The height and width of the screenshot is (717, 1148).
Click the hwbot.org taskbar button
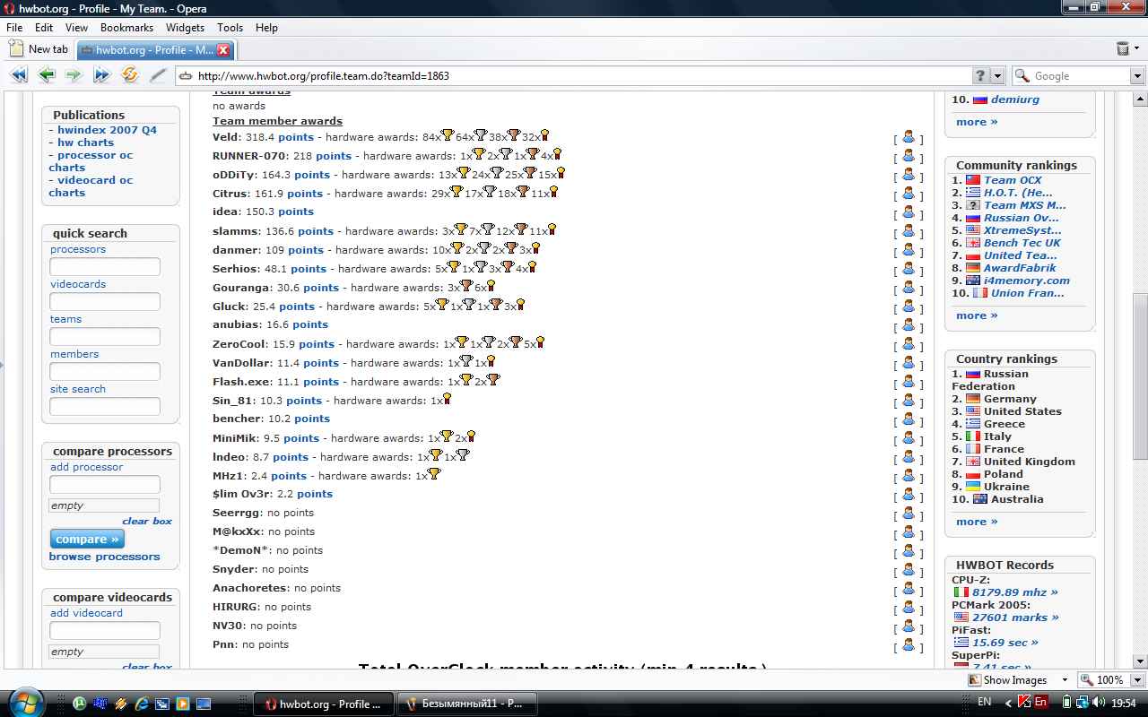coord(326,704)
